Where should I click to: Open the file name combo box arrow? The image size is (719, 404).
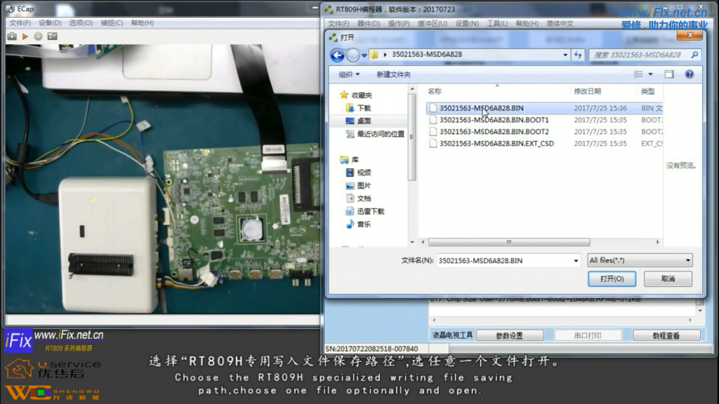pyautogui.click(x=576, y=260)
